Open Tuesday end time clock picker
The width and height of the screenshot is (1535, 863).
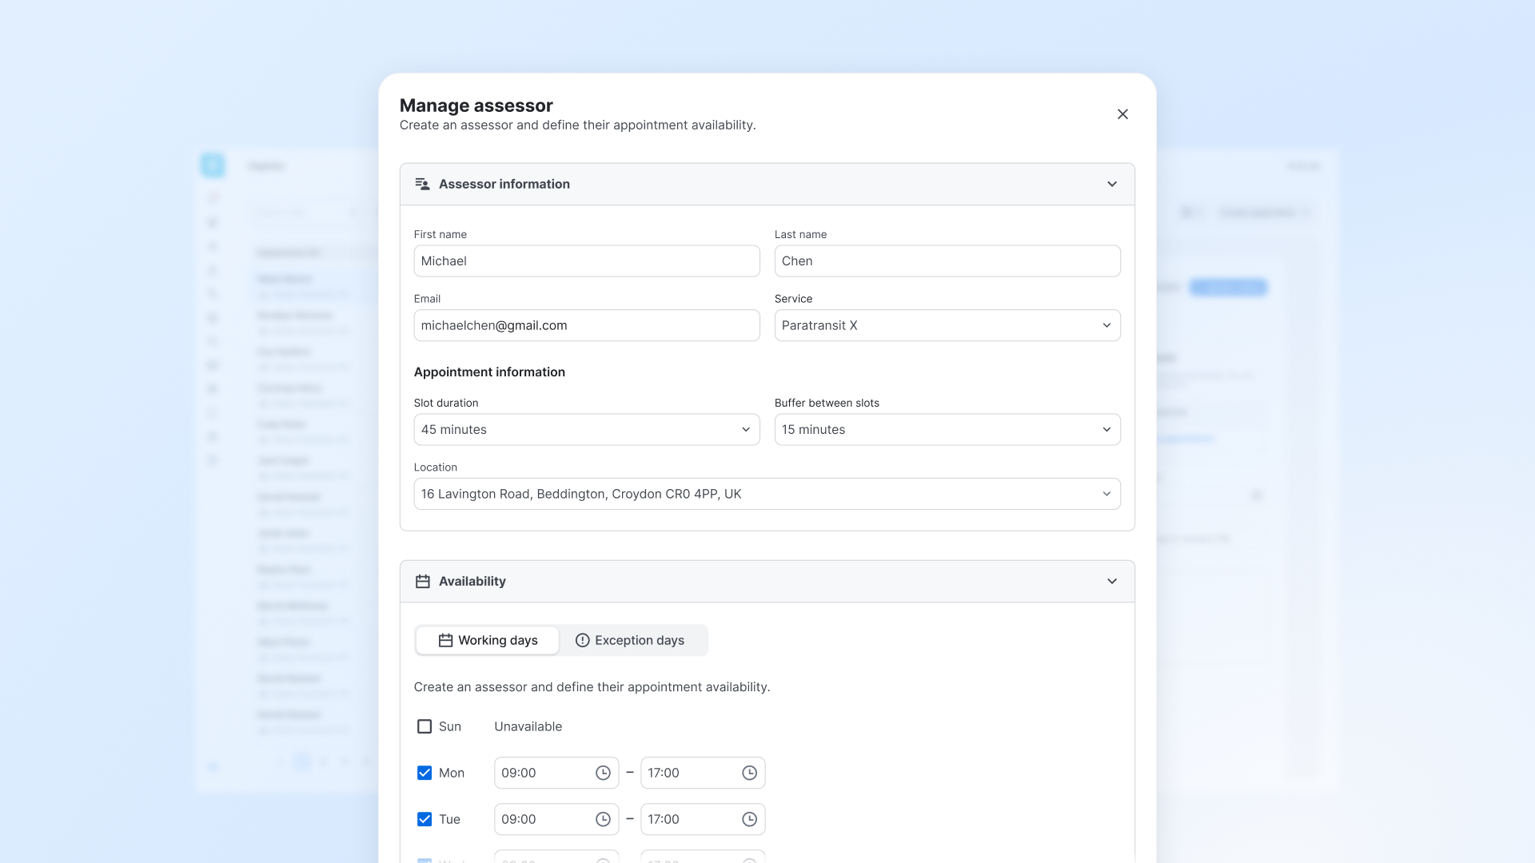pyautogui.click(x=749, y=819)
